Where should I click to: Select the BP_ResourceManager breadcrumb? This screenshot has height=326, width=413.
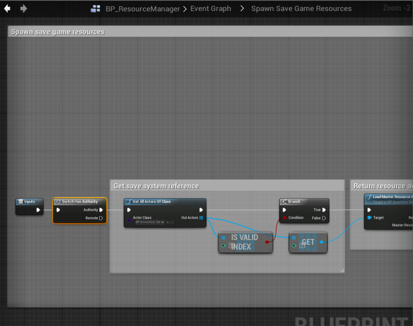tap(143, 9)
